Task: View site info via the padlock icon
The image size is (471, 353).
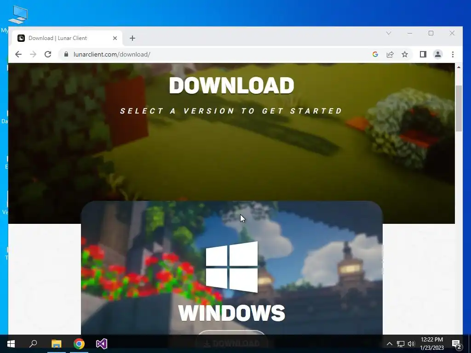Action: (x=66, y=54)
